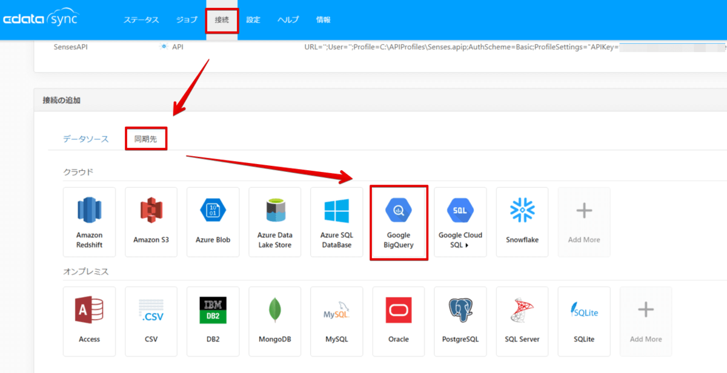
Task: Add more cloud connectors
Action: [584, 222]
